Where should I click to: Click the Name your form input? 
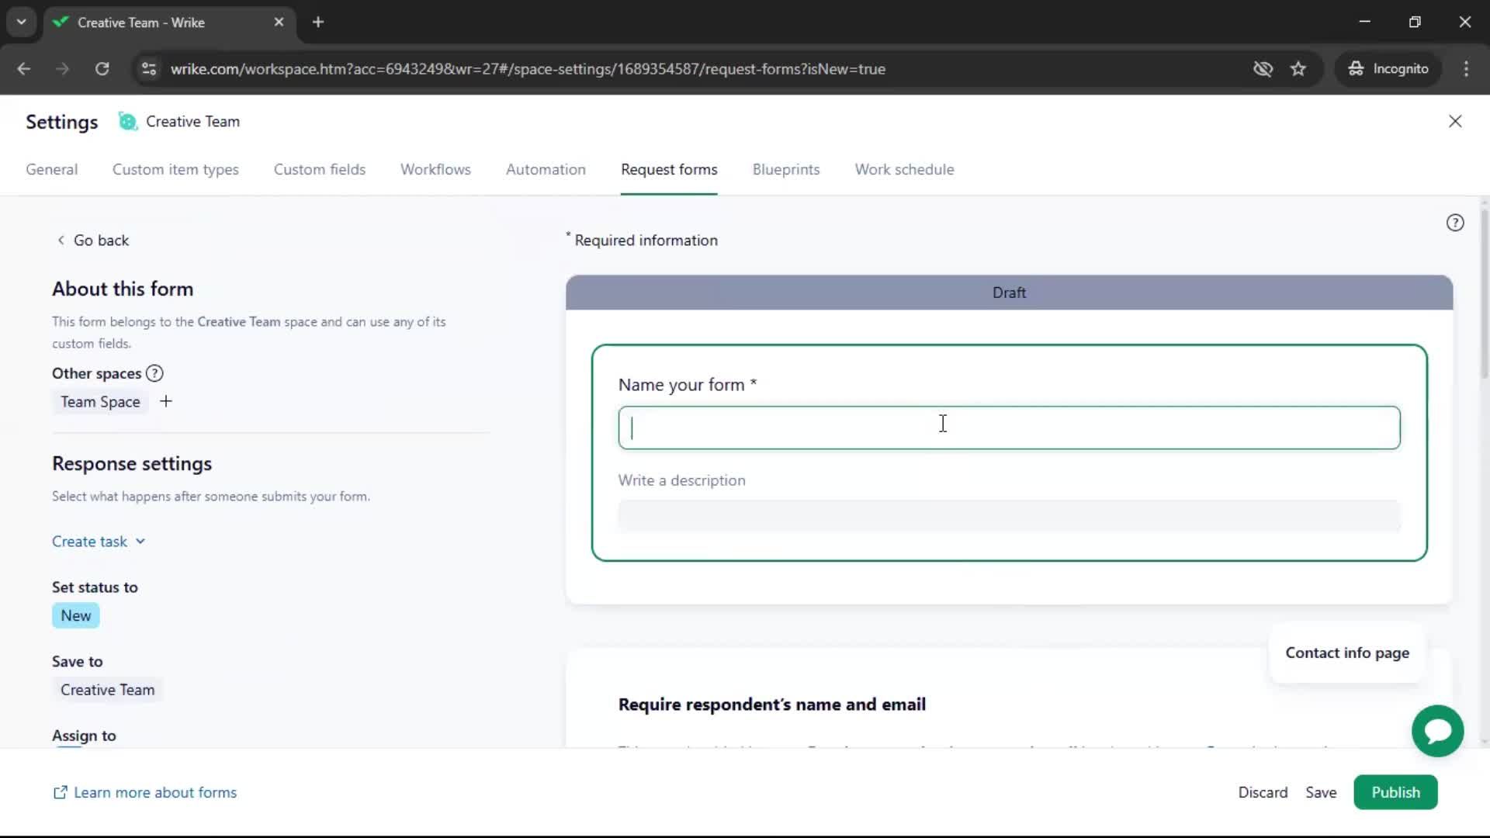pos(1009,428)
